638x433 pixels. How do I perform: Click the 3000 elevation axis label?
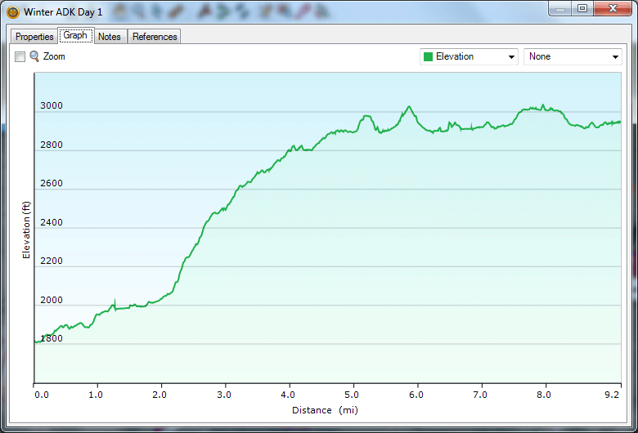(x=52, y=105)
